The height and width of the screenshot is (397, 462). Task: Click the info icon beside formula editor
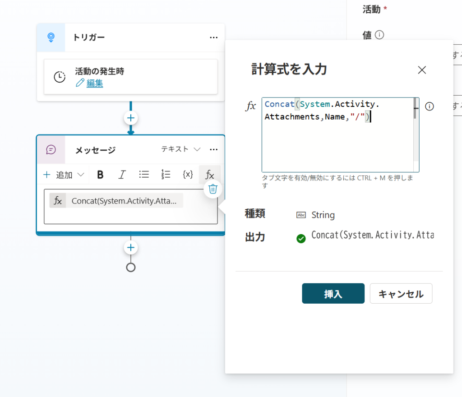coord(430,106)
